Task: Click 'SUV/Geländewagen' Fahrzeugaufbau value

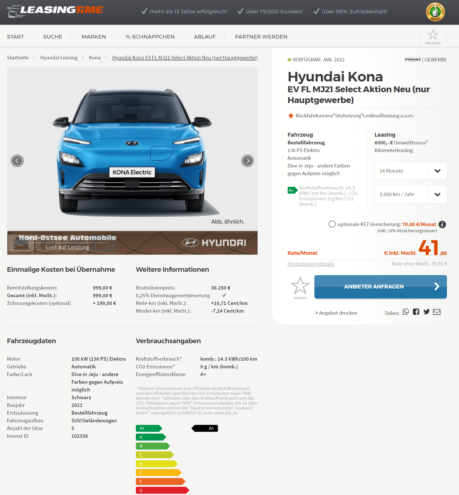Action: (x=94, y=421)
